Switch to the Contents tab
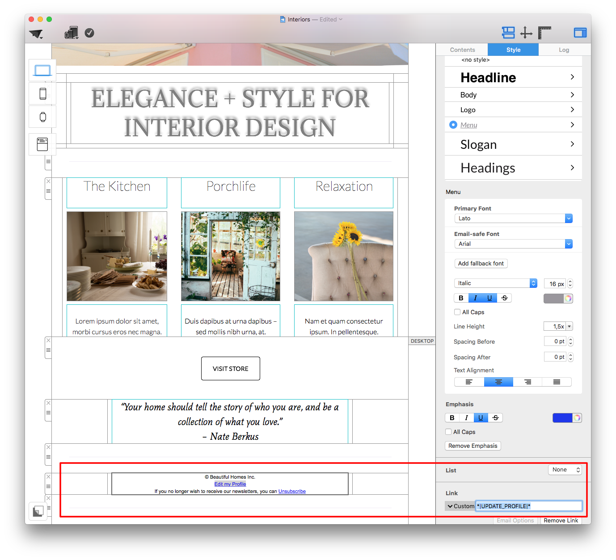Viewport: 616px width, 560px height. tap(462, 50)
